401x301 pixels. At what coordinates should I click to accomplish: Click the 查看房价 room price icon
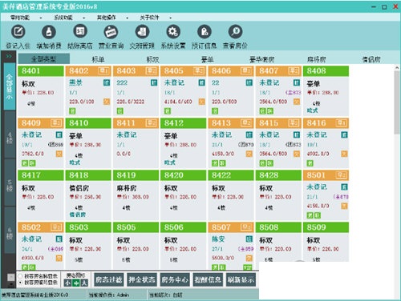[236, 32]
